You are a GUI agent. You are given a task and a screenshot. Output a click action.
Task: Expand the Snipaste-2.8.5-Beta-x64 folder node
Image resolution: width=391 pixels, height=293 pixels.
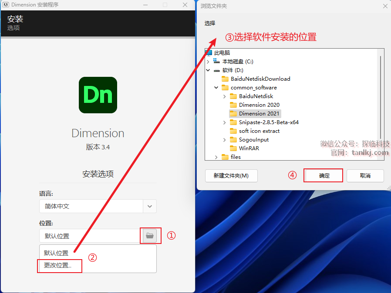point(224,122)
